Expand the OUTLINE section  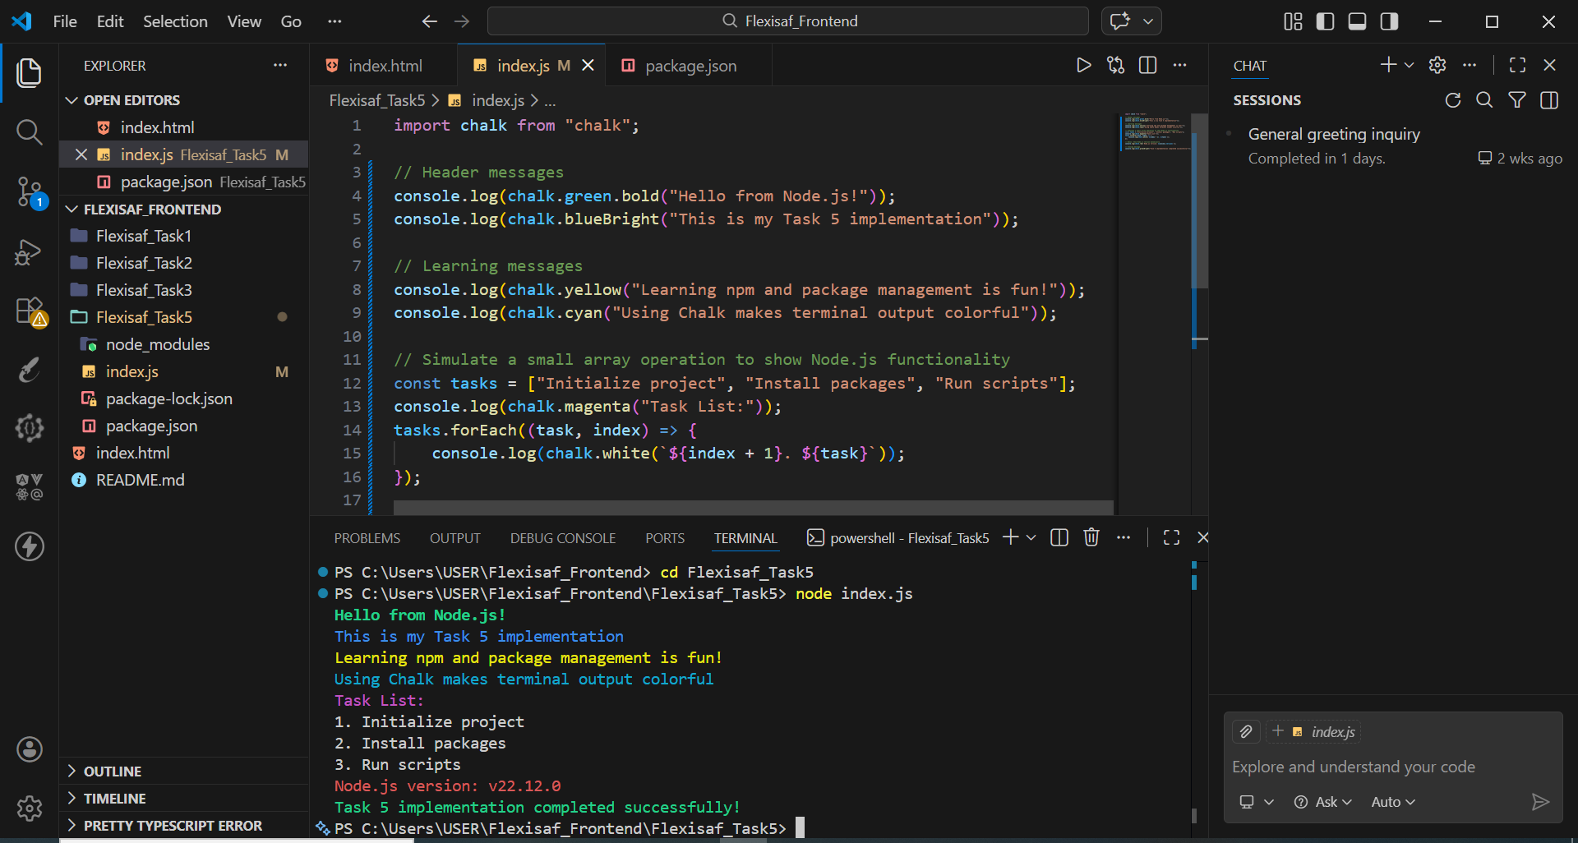point(113,771)
